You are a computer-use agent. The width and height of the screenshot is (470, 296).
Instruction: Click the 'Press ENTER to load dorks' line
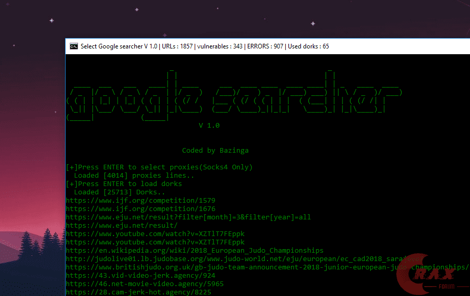[124, 184]
